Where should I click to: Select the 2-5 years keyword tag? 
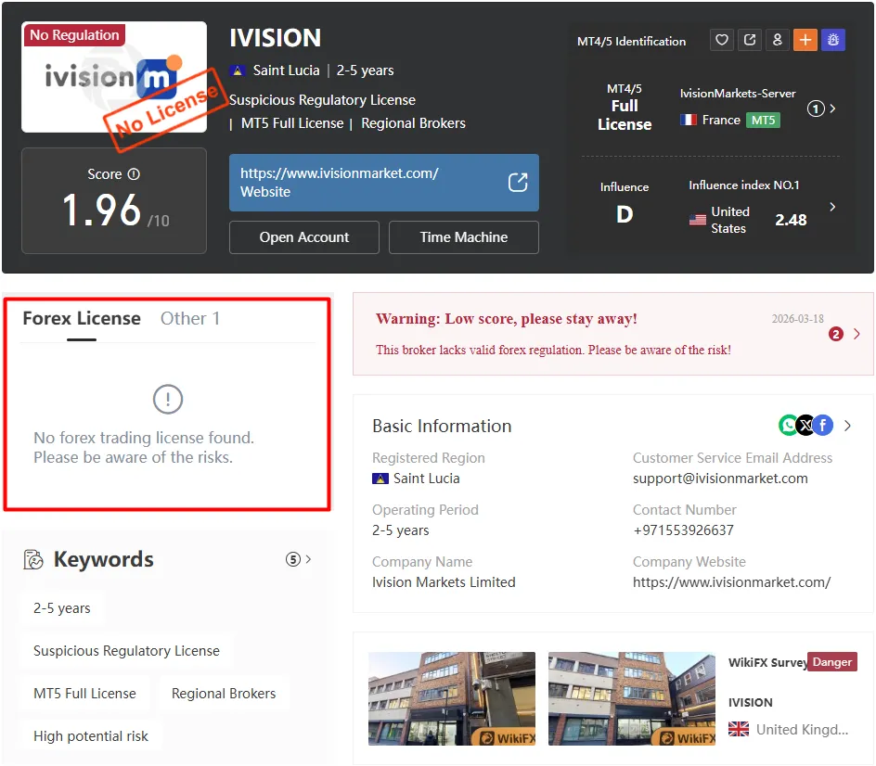click(62, 608)
